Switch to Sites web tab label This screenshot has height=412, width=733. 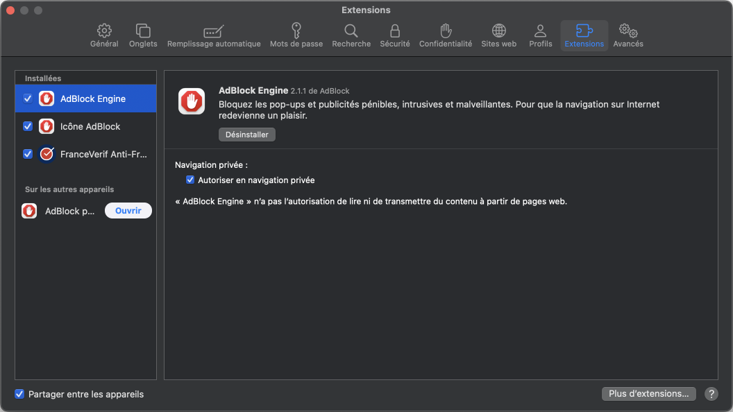[x=499, y=44]
